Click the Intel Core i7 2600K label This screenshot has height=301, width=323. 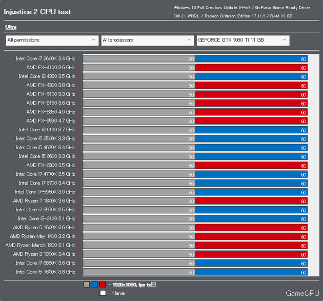coord(45,59)
